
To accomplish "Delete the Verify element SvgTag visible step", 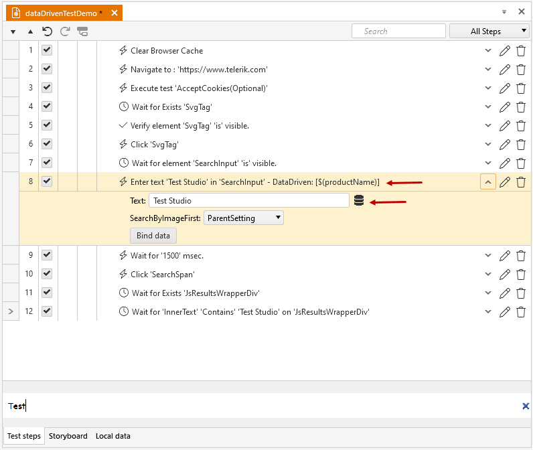I will [x=521, y=126].
